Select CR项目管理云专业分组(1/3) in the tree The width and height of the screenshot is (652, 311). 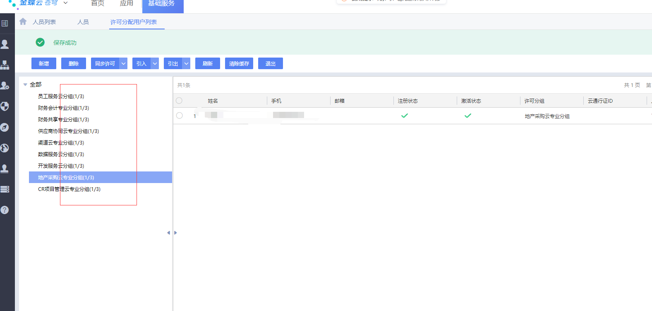[70, 189]
